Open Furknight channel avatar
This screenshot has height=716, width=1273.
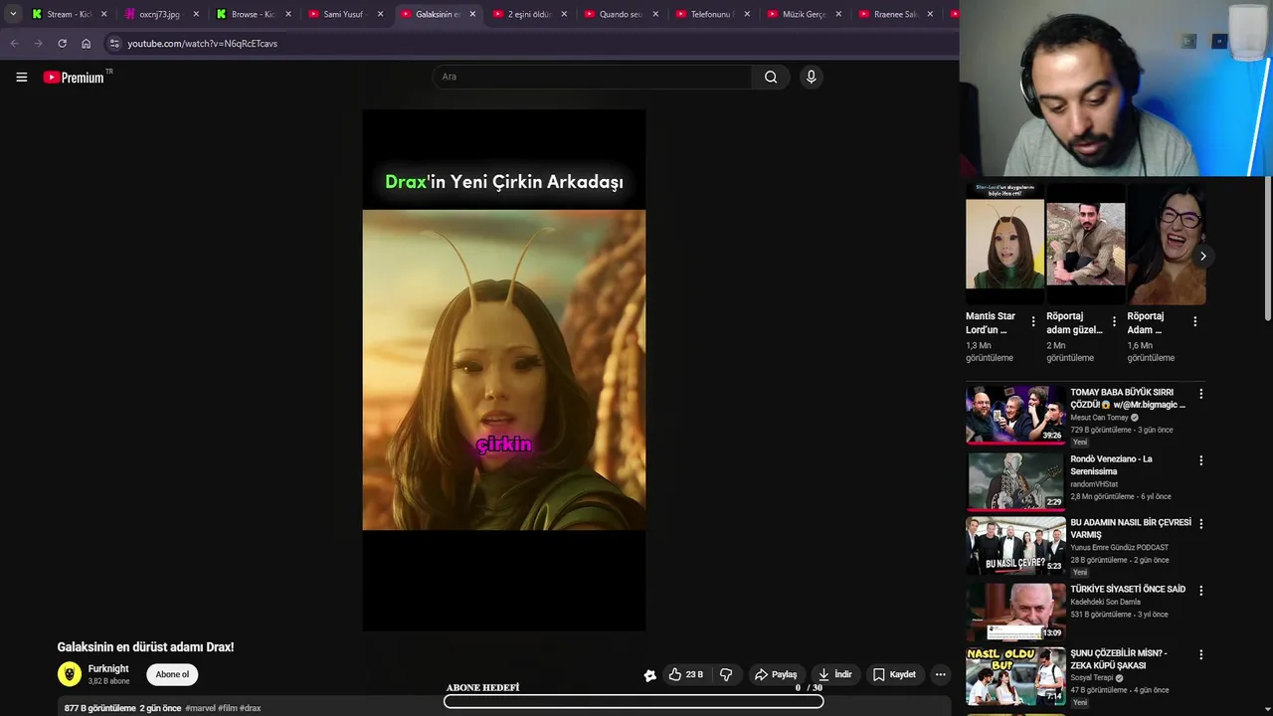click(70, 674)
